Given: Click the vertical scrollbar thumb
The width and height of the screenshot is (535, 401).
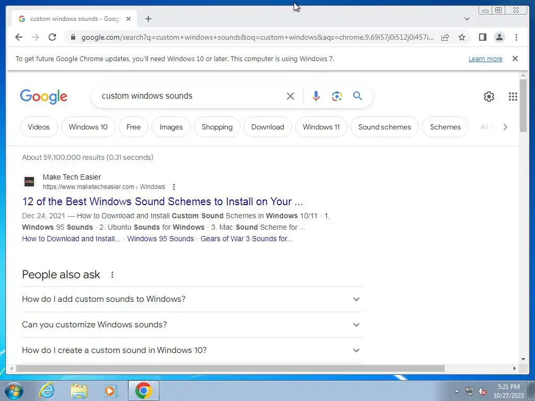Looking at the screenshot, I should click(523, 105).
